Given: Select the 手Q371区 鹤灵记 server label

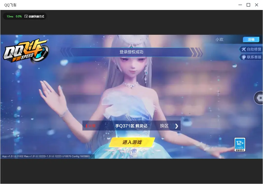Looking at the screenshot, I should [x=131, y=126].
